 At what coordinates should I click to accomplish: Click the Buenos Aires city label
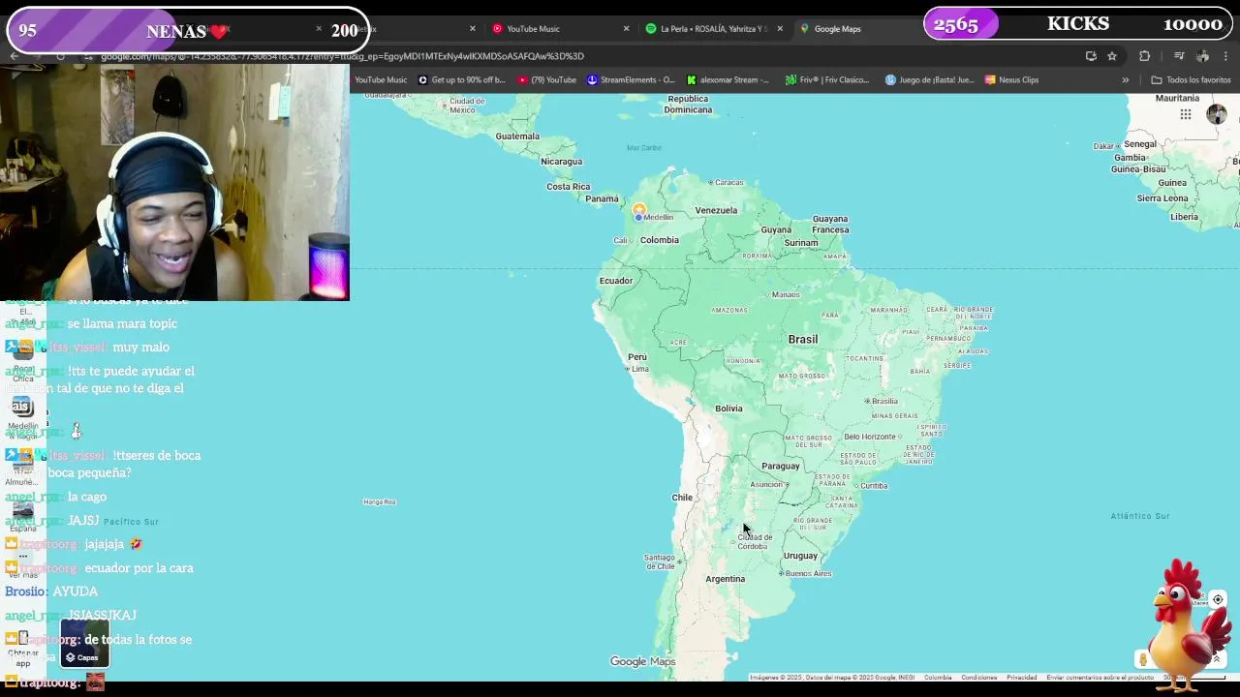click(x=808, y=574)
